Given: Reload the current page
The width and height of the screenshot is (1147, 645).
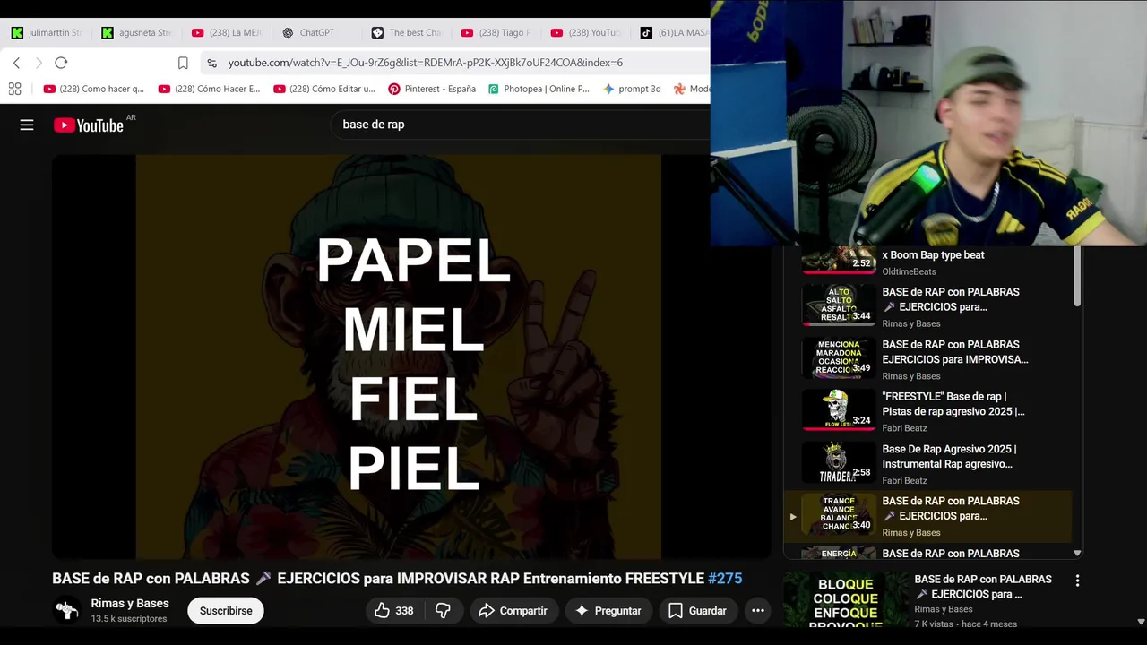Looking at the screenshot, I should coord(61,63).
